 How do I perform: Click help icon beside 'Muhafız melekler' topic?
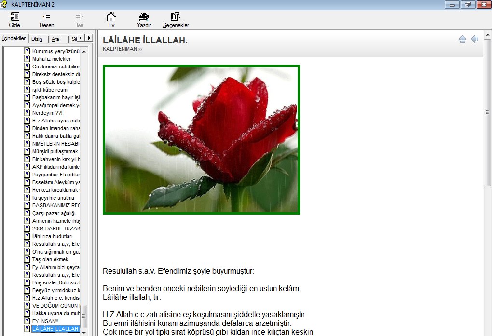(27, 59)
